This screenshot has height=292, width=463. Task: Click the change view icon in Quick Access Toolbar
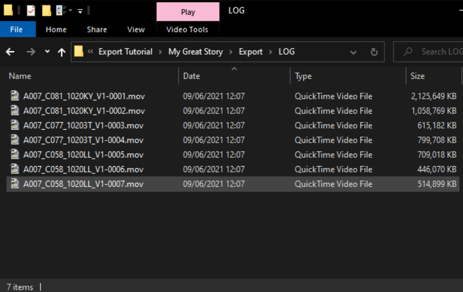(x=59, y=10)
